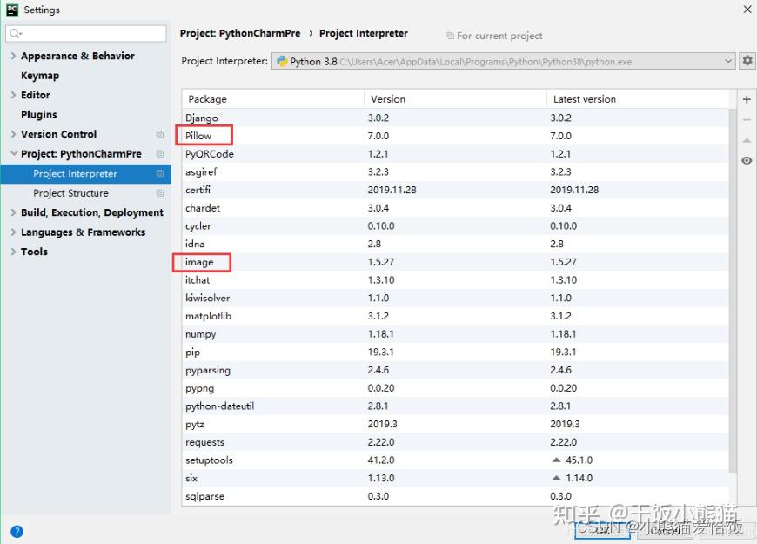The height and width of the screenshot is (544, 757).
Task: Upgrade the selected package with the arrow icon
Action: [747, 139]
